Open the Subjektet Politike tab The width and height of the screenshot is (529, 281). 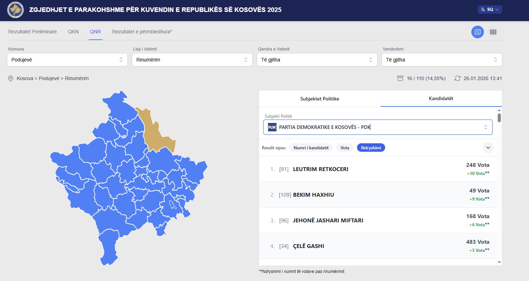tap(319, 99)
